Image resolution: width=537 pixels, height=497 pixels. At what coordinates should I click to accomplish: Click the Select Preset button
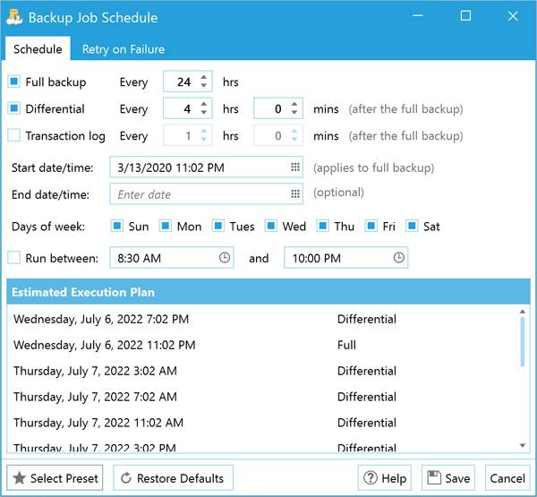pyautogui.click(x=55, y=478)
